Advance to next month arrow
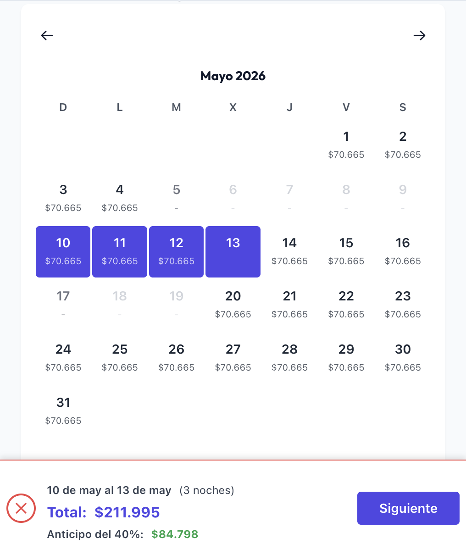466x555 pixels. (x=419, y=35)
